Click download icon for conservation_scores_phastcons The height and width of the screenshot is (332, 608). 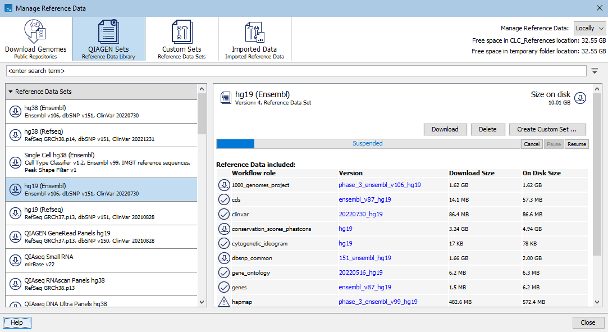(x=223, y=229)
